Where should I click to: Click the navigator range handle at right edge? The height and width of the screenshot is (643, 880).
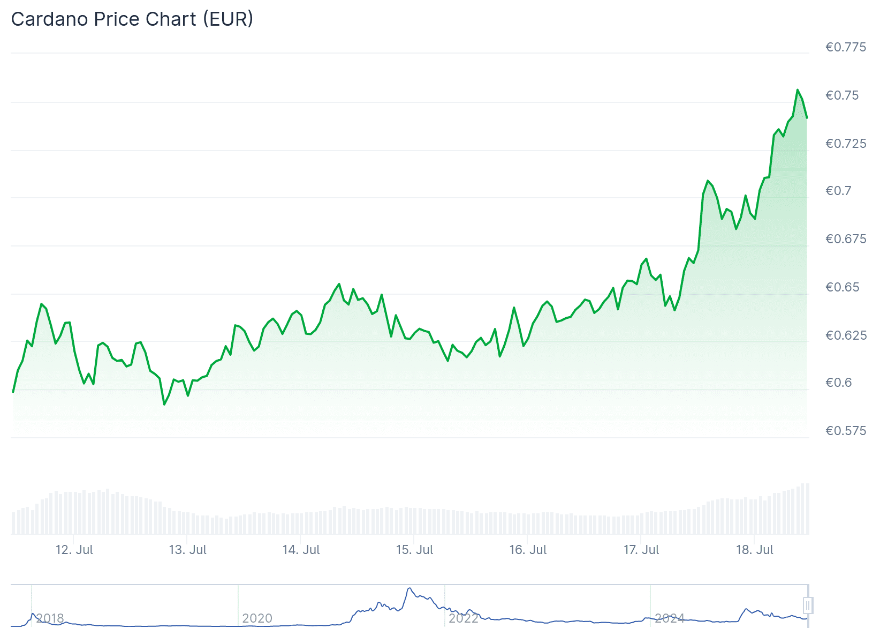(x=808, y=605)
